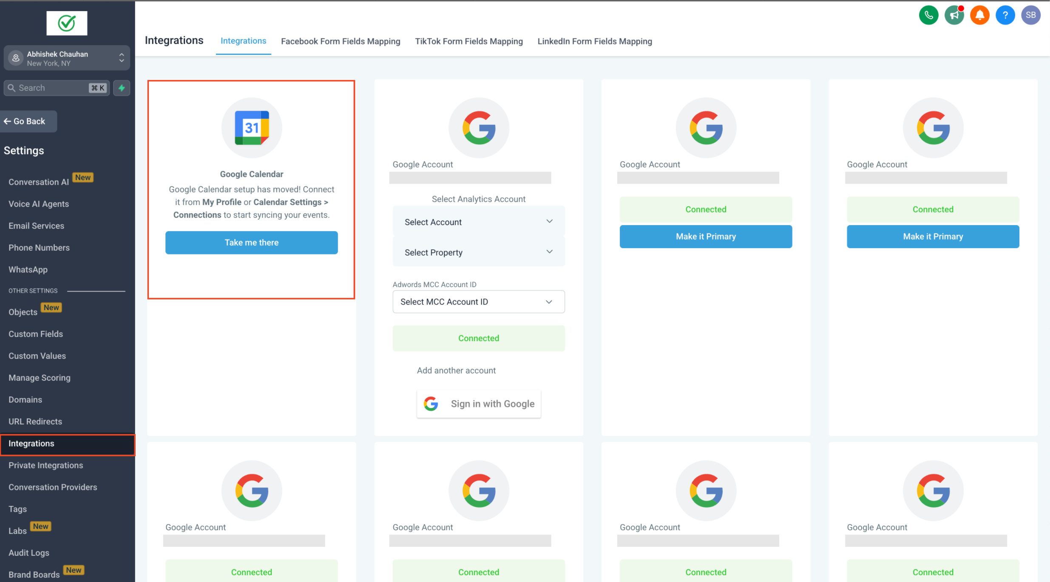Open the orange notifications bell

pos(979,15)
